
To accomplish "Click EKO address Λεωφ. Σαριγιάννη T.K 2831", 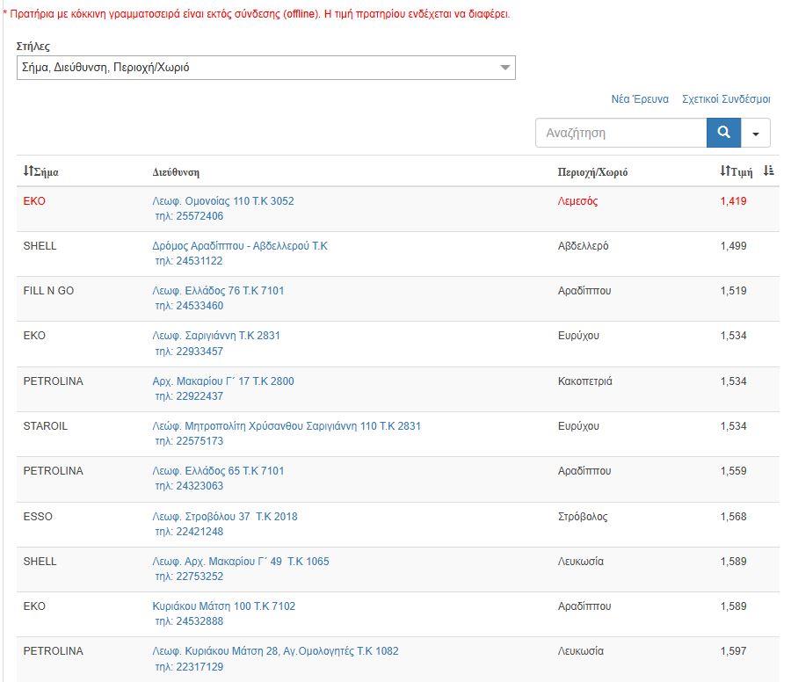I will 216,336.
